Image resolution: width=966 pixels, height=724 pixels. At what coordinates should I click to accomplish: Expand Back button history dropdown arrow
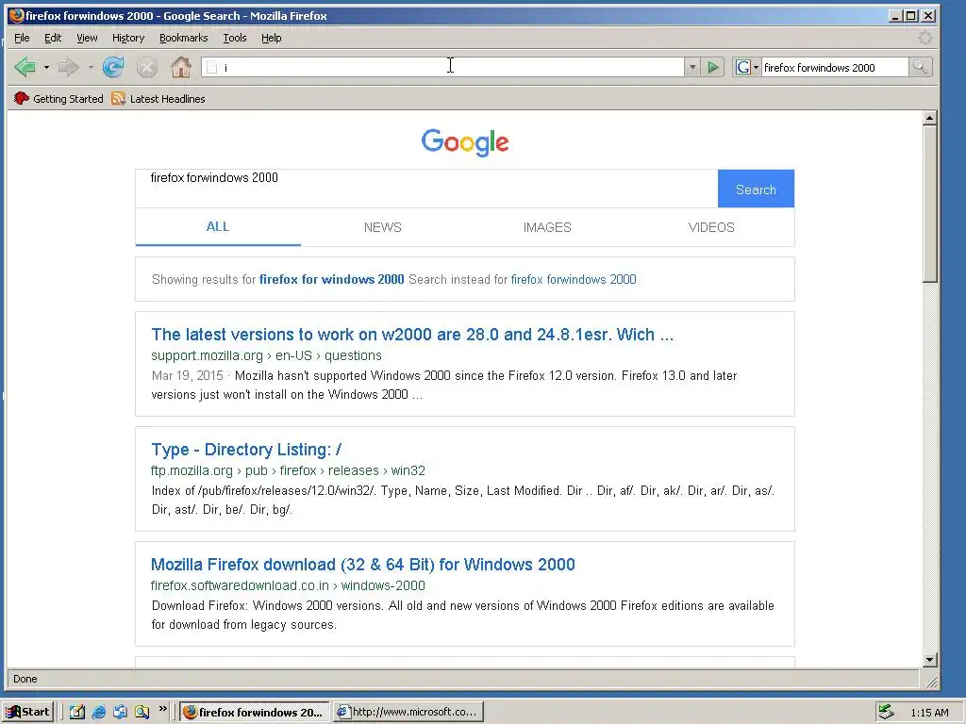click(x=46, y=67)
